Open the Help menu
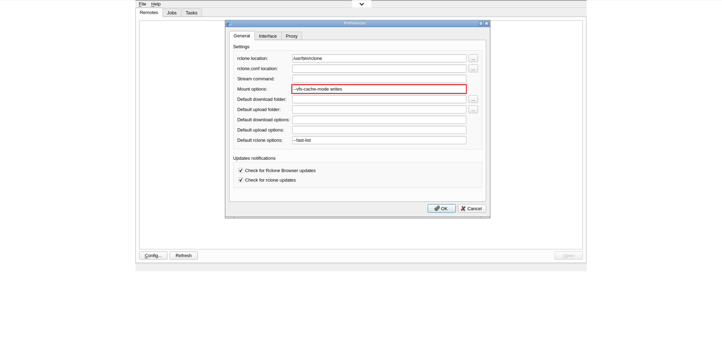The height and width of the screenshot is (359, 722). (156, 4)
